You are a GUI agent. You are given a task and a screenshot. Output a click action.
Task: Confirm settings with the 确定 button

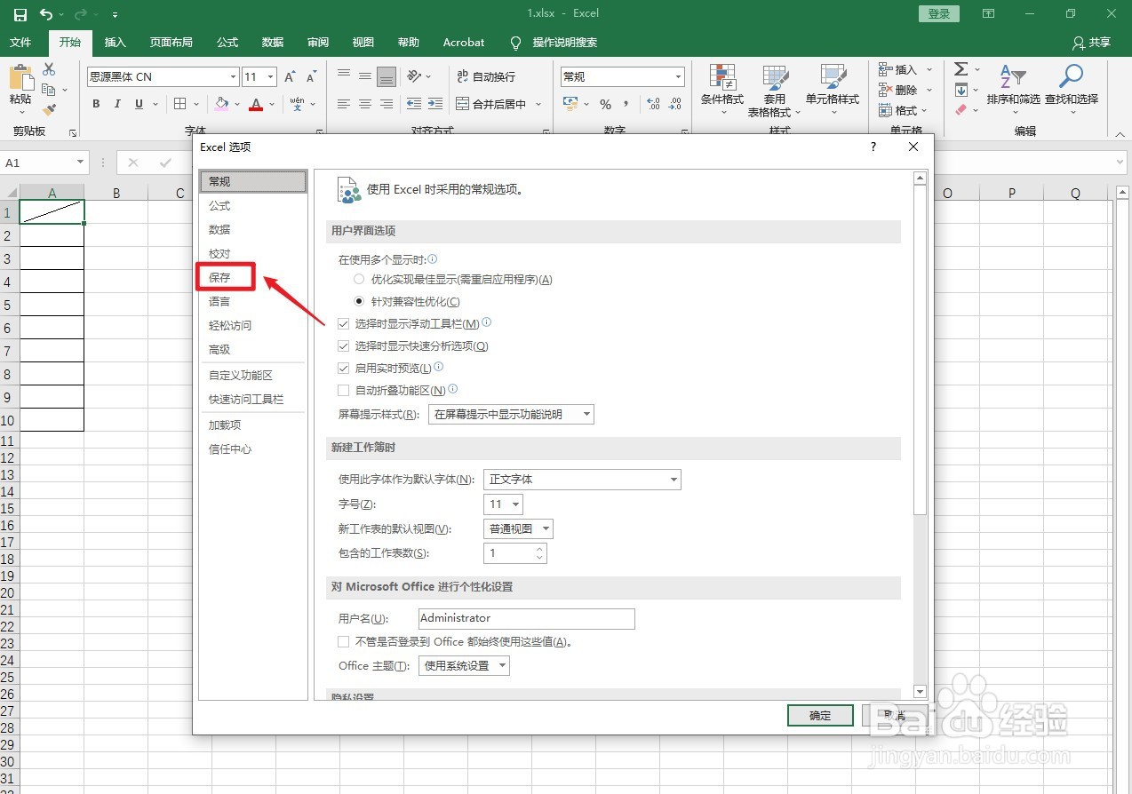819,715
